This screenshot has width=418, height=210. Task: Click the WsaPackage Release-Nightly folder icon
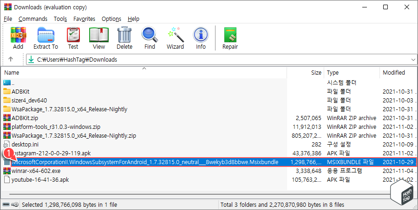[x=7, y=109]
